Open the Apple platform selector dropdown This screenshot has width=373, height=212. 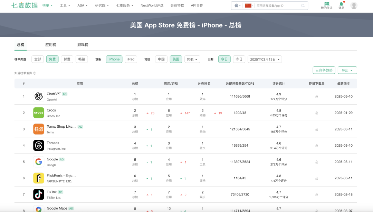pos(237,6)
